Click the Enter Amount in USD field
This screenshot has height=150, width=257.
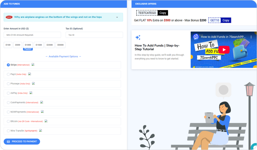(x=32, y=35)
